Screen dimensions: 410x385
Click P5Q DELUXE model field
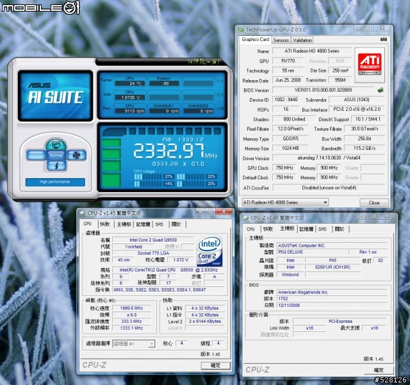coord(312,252)
